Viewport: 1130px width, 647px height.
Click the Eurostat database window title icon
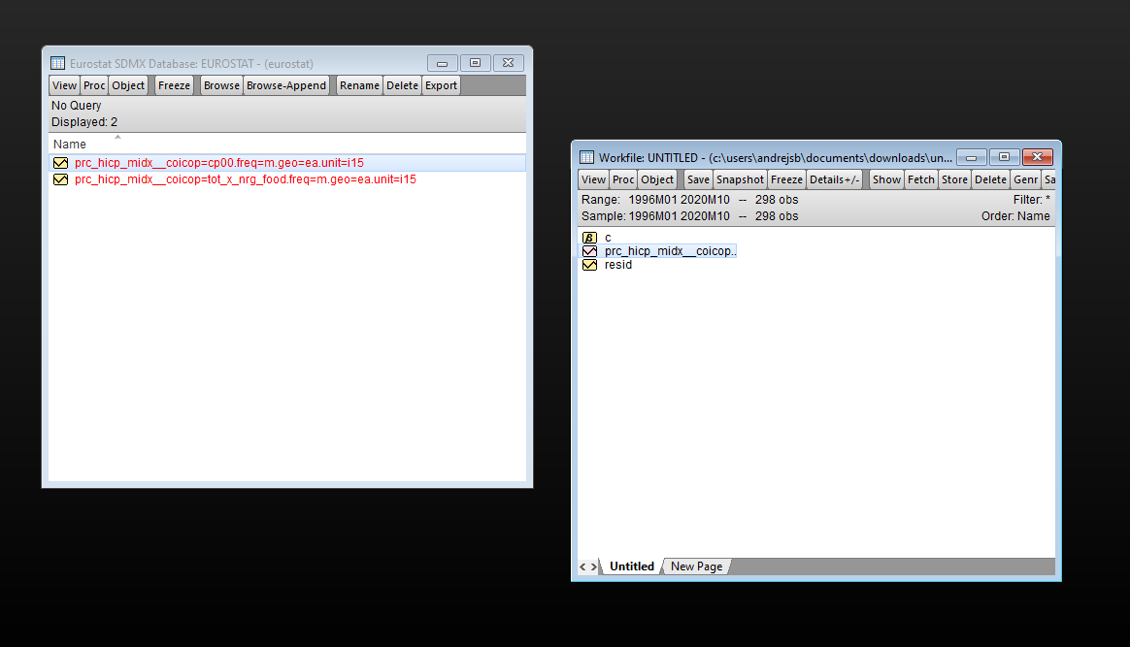(x=58, y=63)
